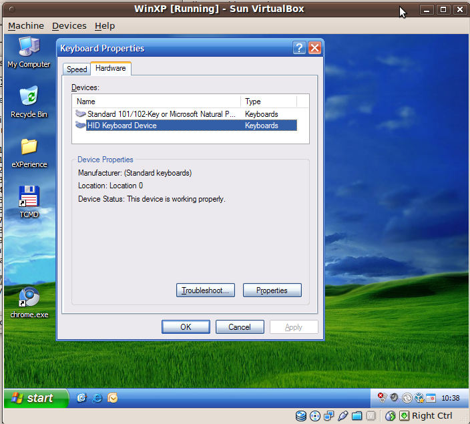Select the Recycle Bin desktop icon
Viewport: 470px width, 424px height.
tap(29, 102)
